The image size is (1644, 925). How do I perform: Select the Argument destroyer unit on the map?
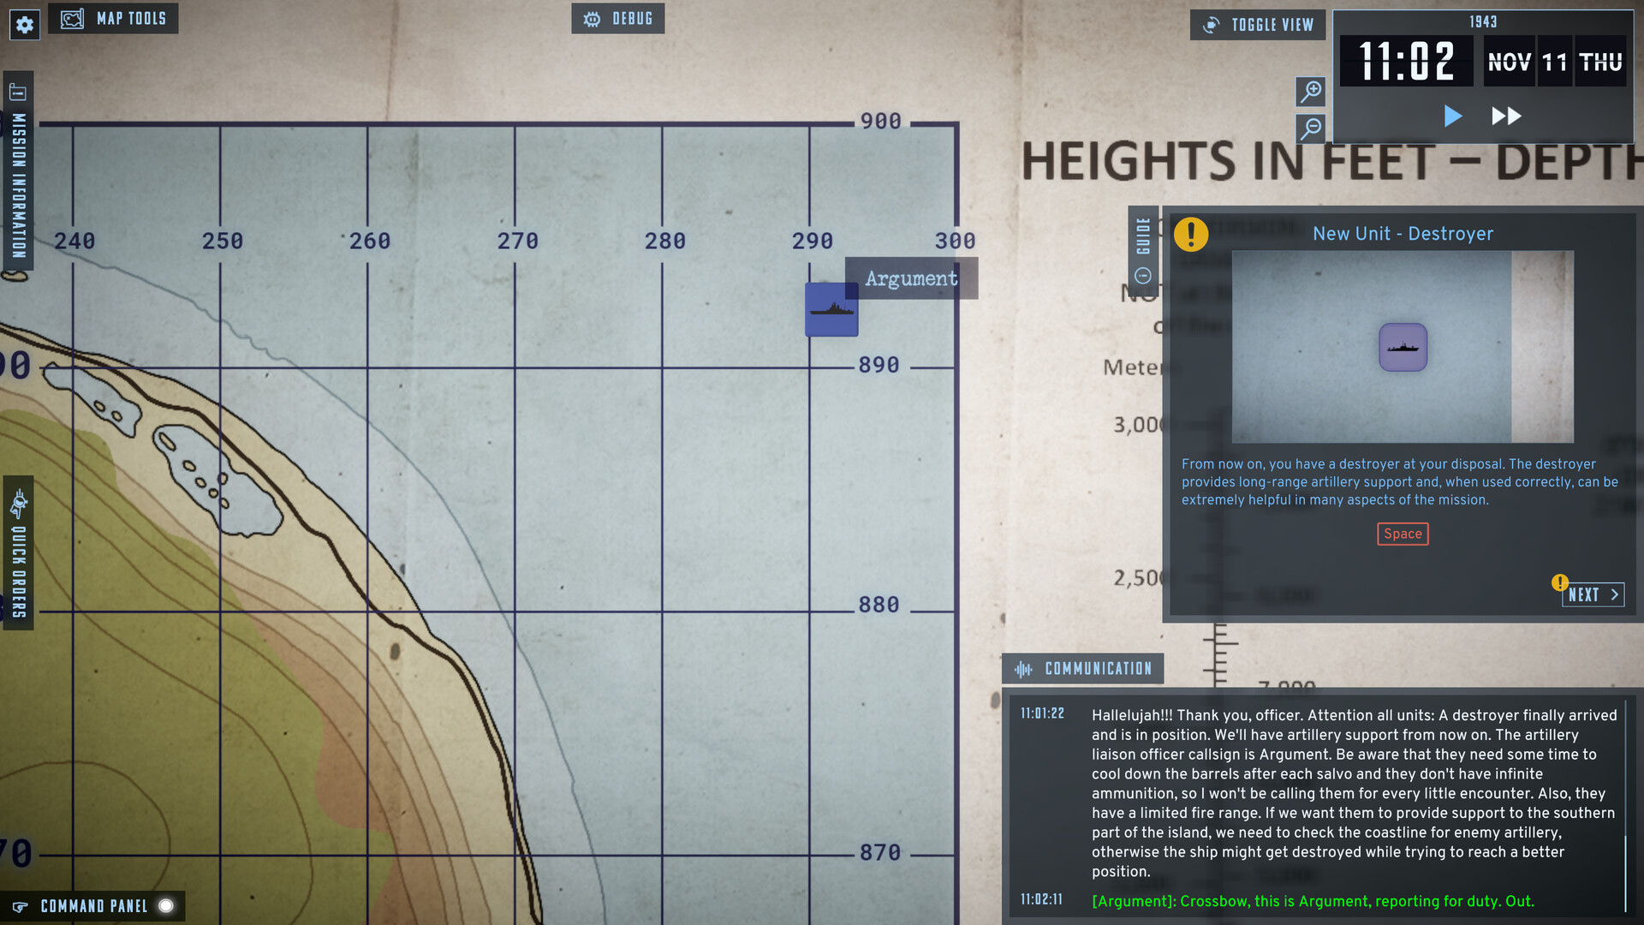[x=831, y=310]
